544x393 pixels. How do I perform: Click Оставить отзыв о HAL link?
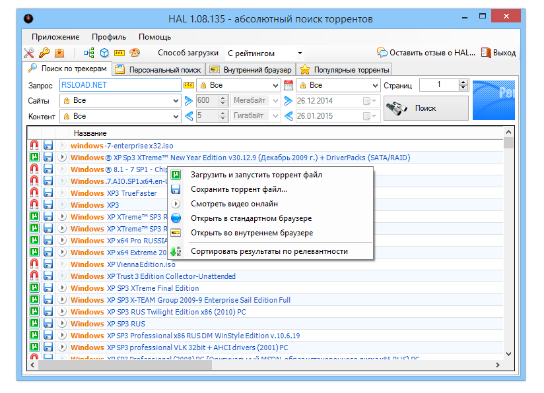[426, 53]
